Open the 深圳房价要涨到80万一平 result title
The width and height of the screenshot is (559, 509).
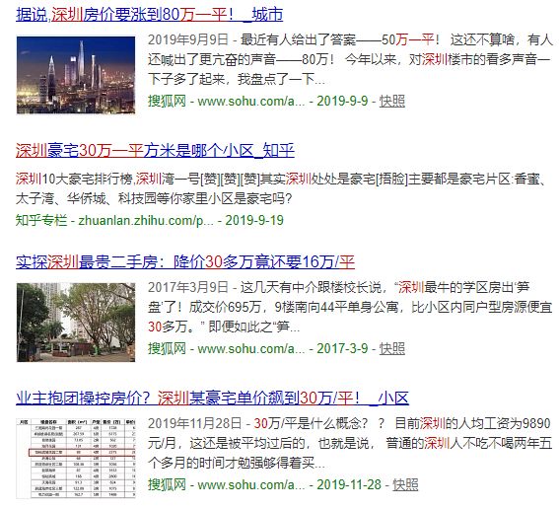coord(150,15)
